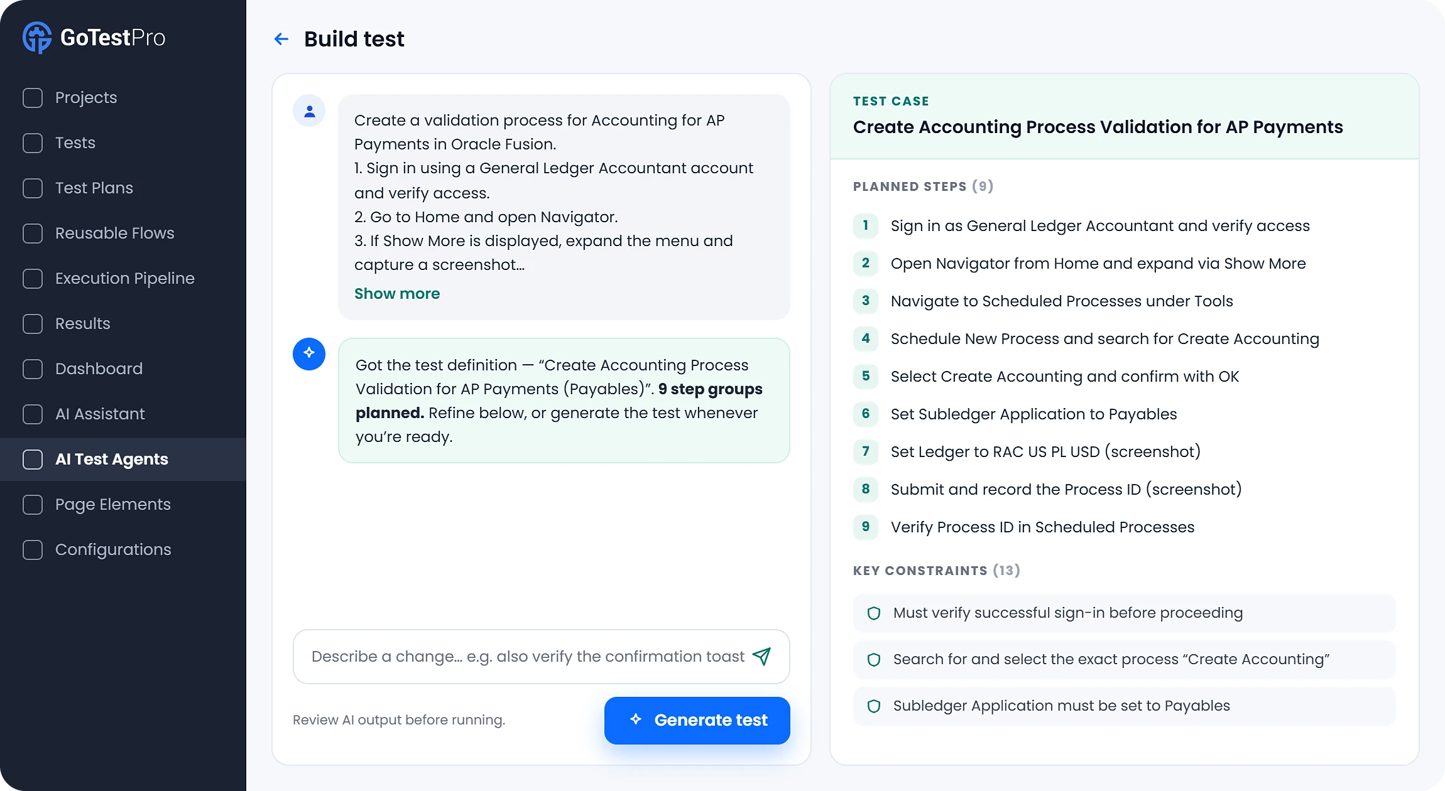Screen dimensions: 1445x791
Task: Click step "Set Ledger to RAC US PL USD (screenshot)"
Action: [x=1045, y=452]
